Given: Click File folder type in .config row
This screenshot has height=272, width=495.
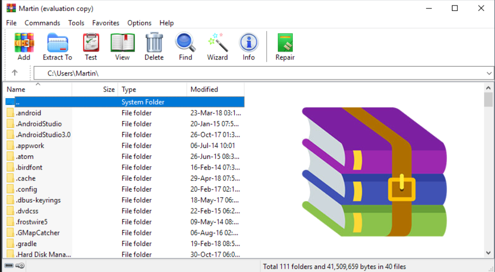Looking at the screenshot, I should pos(137,189).
